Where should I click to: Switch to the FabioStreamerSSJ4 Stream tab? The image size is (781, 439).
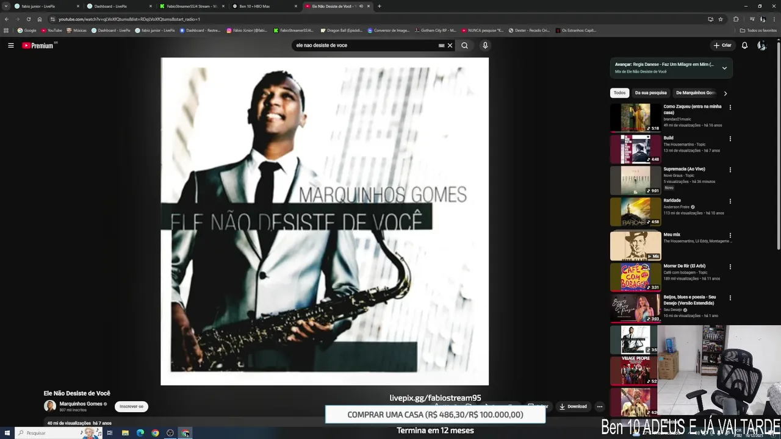(x=192, y=6)
